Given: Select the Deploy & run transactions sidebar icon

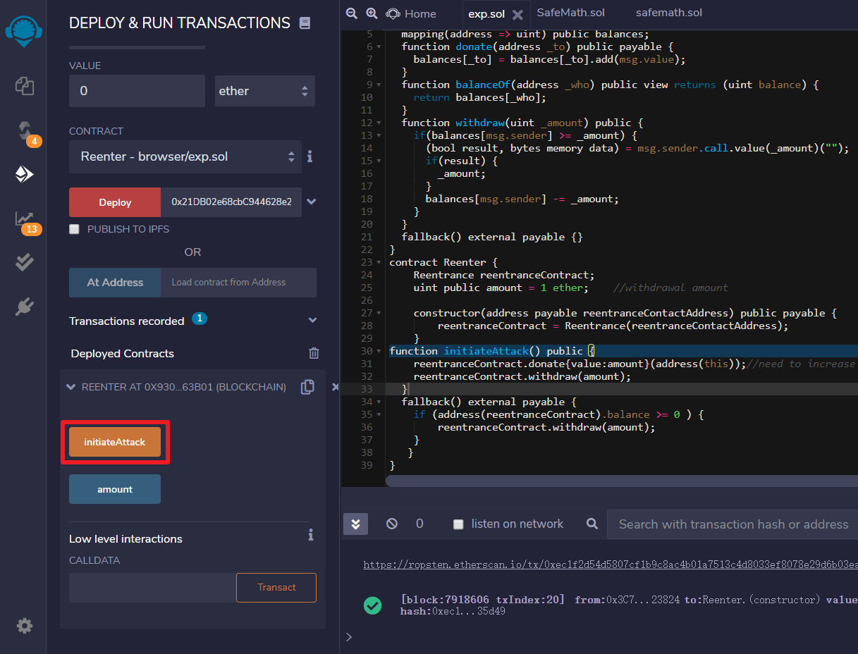Looking at the screenshot, I should [25, 175].
